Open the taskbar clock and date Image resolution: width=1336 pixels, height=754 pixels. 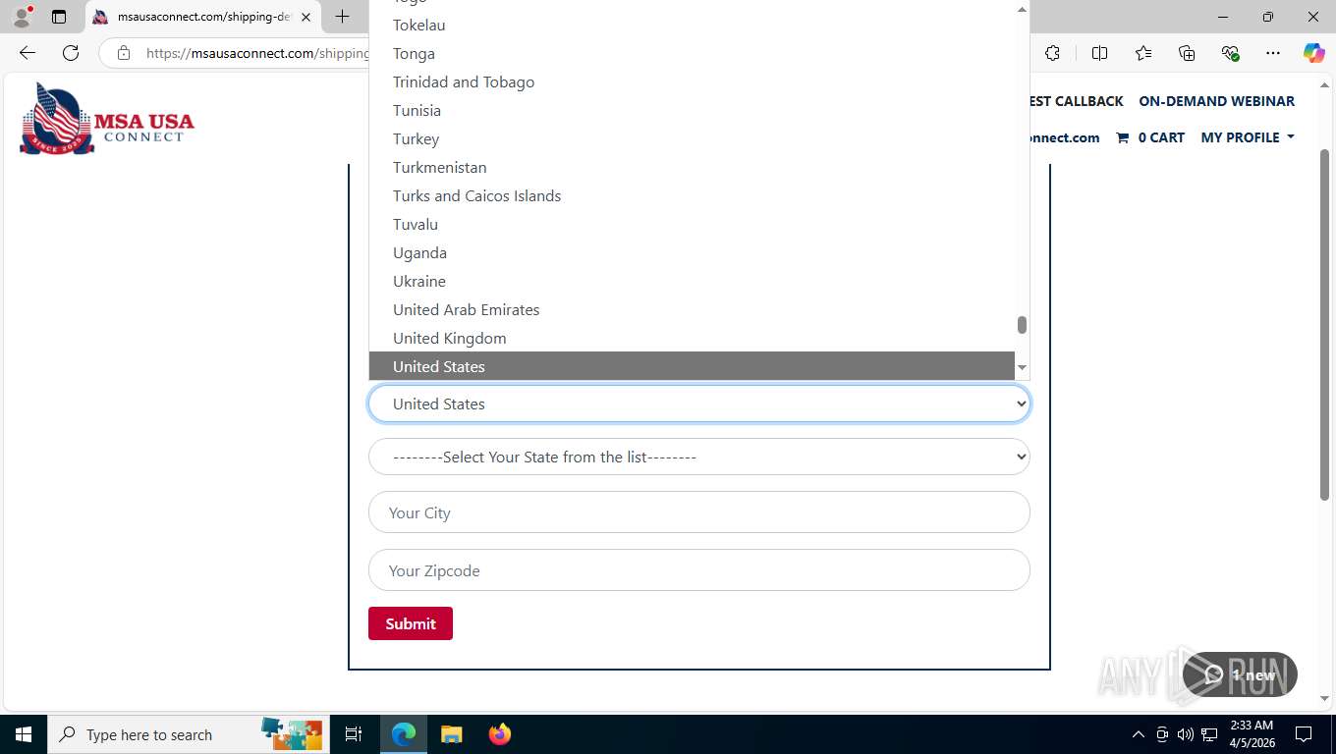coord(1251,734)
